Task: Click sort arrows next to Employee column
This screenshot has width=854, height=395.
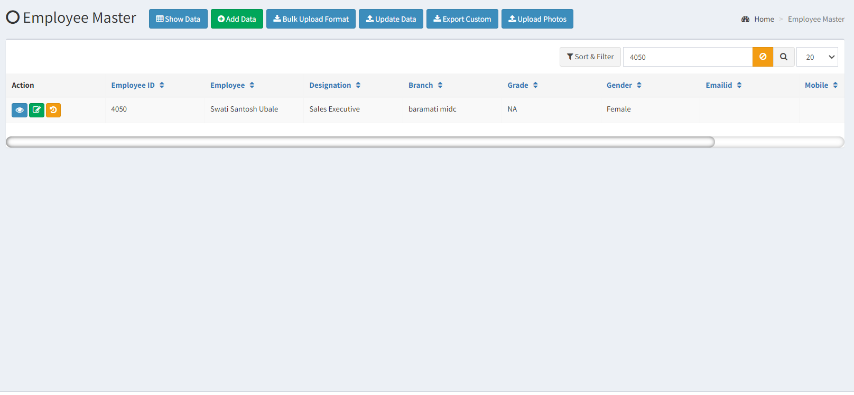Action: (252, 85)
